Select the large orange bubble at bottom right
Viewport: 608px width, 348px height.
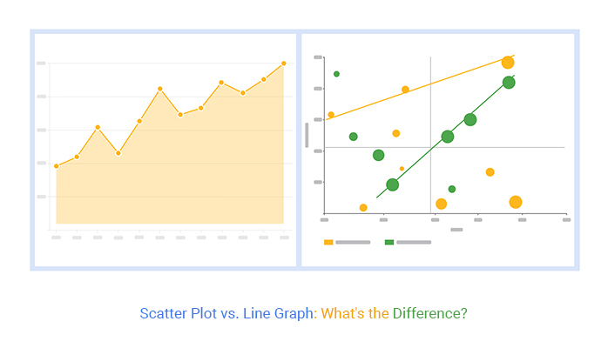[x=515, y=202]
